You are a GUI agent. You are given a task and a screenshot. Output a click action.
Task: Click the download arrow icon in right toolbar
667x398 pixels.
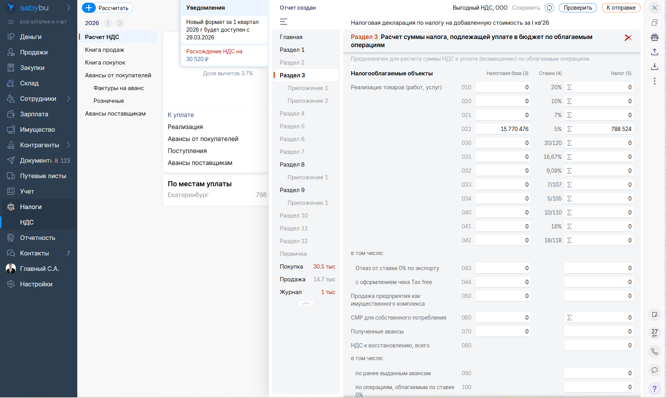654,66
